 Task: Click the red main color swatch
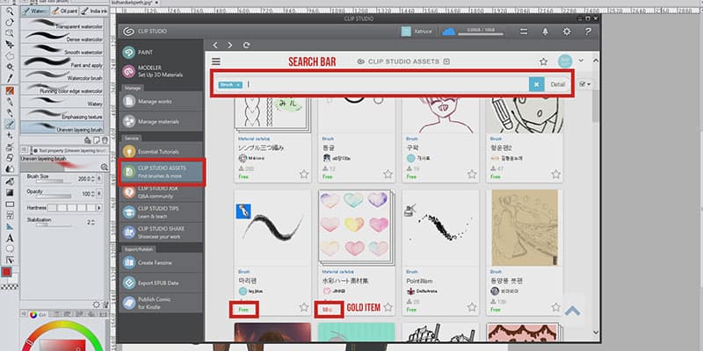[x=6, y=272]
